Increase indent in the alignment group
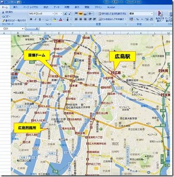Image resolution: width=174 pixels, height=177 pixels. pos(94,19)
